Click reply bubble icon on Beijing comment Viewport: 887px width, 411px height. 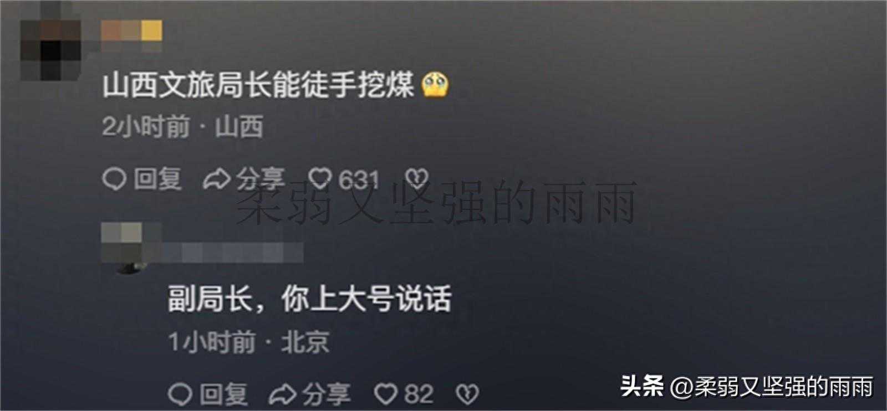[180, 394]
